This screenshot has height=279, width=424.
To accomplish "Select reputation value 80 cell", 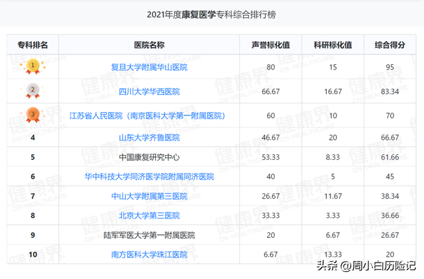I will (x=270, y=67).
